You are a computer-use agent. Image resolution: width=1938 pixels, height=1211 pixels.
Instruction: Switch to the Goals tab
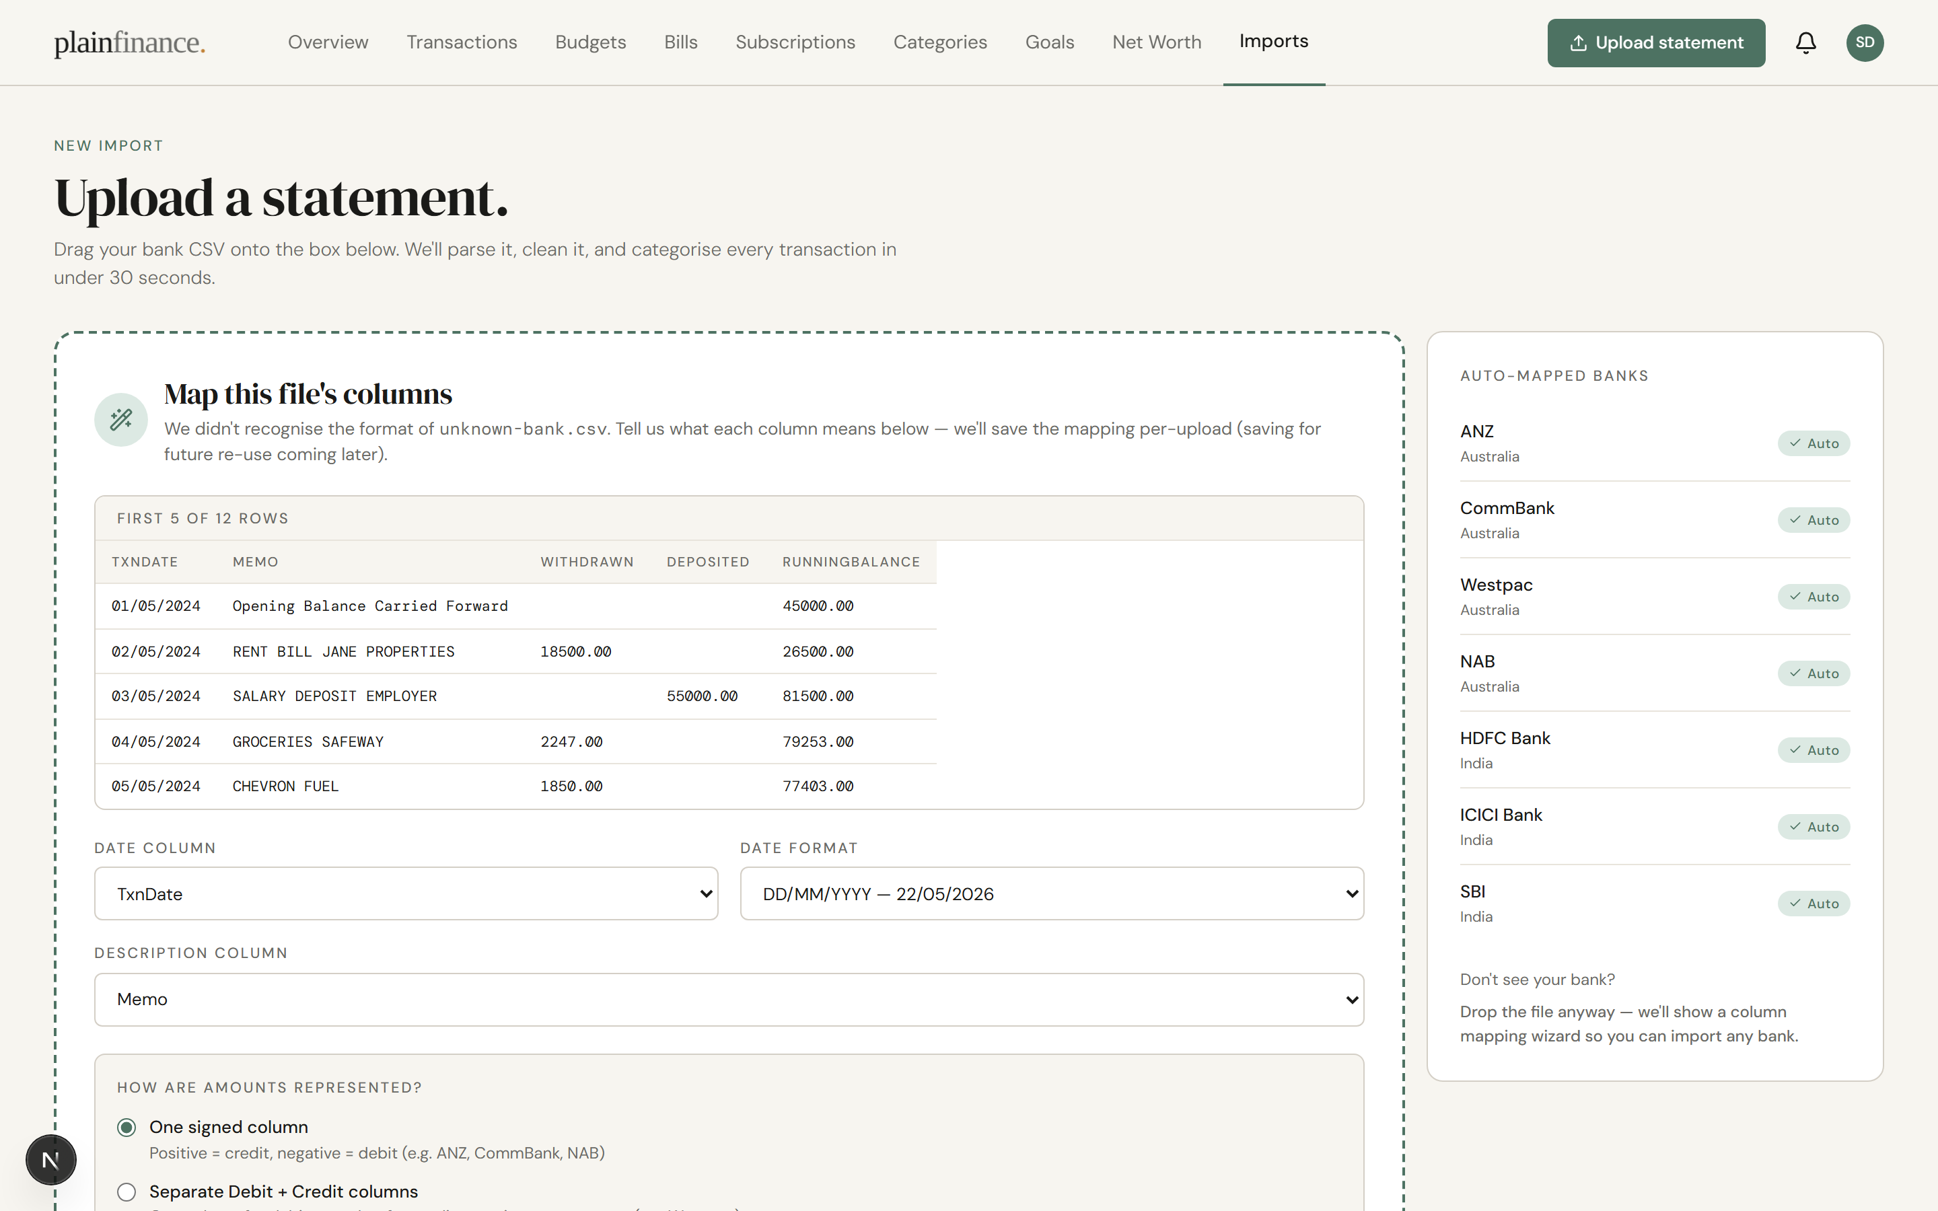pos(1050,42)
